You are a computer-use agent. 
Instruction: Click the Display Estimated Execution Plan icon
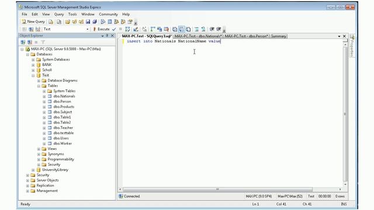pos(127,29)
